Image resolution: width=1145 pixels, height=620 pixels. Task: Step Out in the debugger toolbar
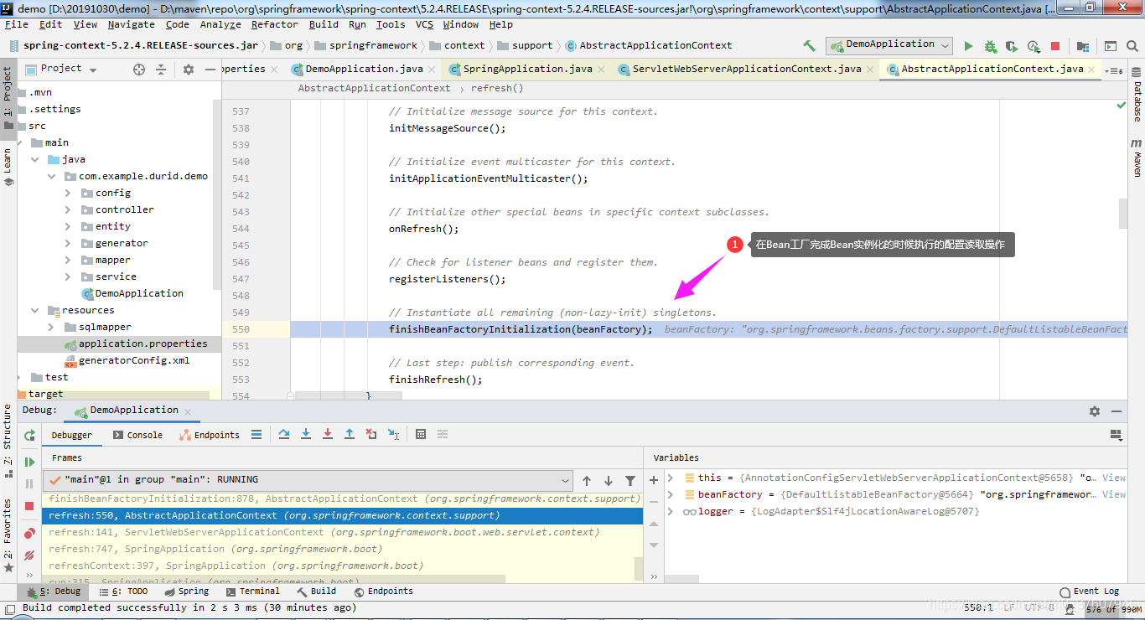[x=350, y=434]
